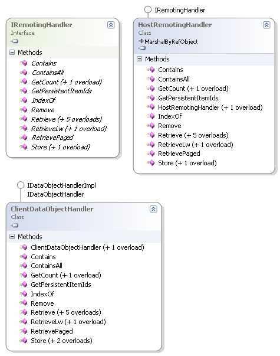Image resolution: width=280 pixels, height=356 pixels.
Task: Click method icon beside Contains in HostRemotingHandler
Action: point(150,70)
